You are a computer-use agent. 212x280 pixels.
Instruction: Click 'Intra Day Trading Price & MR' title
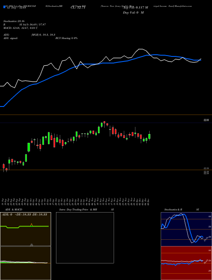click(78, 210)
